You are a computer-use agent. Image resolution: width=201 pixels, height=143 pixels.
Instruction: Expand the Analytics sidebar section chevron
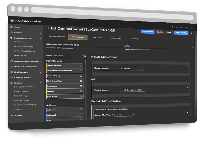coord(40,33)
